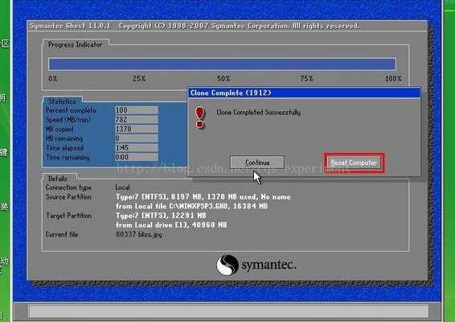Click the 100% progress marker
Image resolution: width=455 pixels, height=322 pixels.
coord(393,78)
